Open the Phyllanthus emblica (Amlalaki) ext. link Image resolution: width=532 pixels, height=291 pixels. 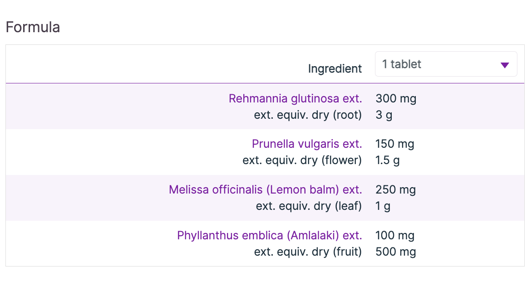(x=269, y=235)
